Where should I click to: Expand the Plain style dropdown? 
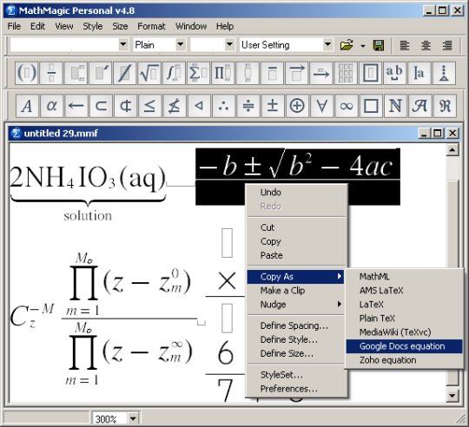point(181,44)
